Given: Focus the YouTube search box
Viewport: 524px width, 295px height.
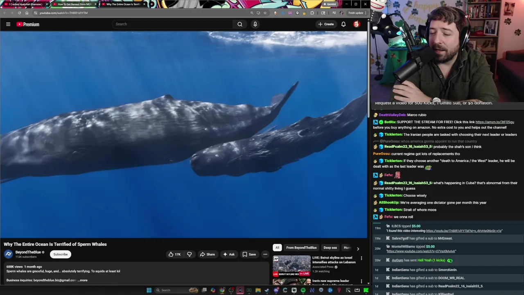Looking at the screenshot, I should pos(172,24).
